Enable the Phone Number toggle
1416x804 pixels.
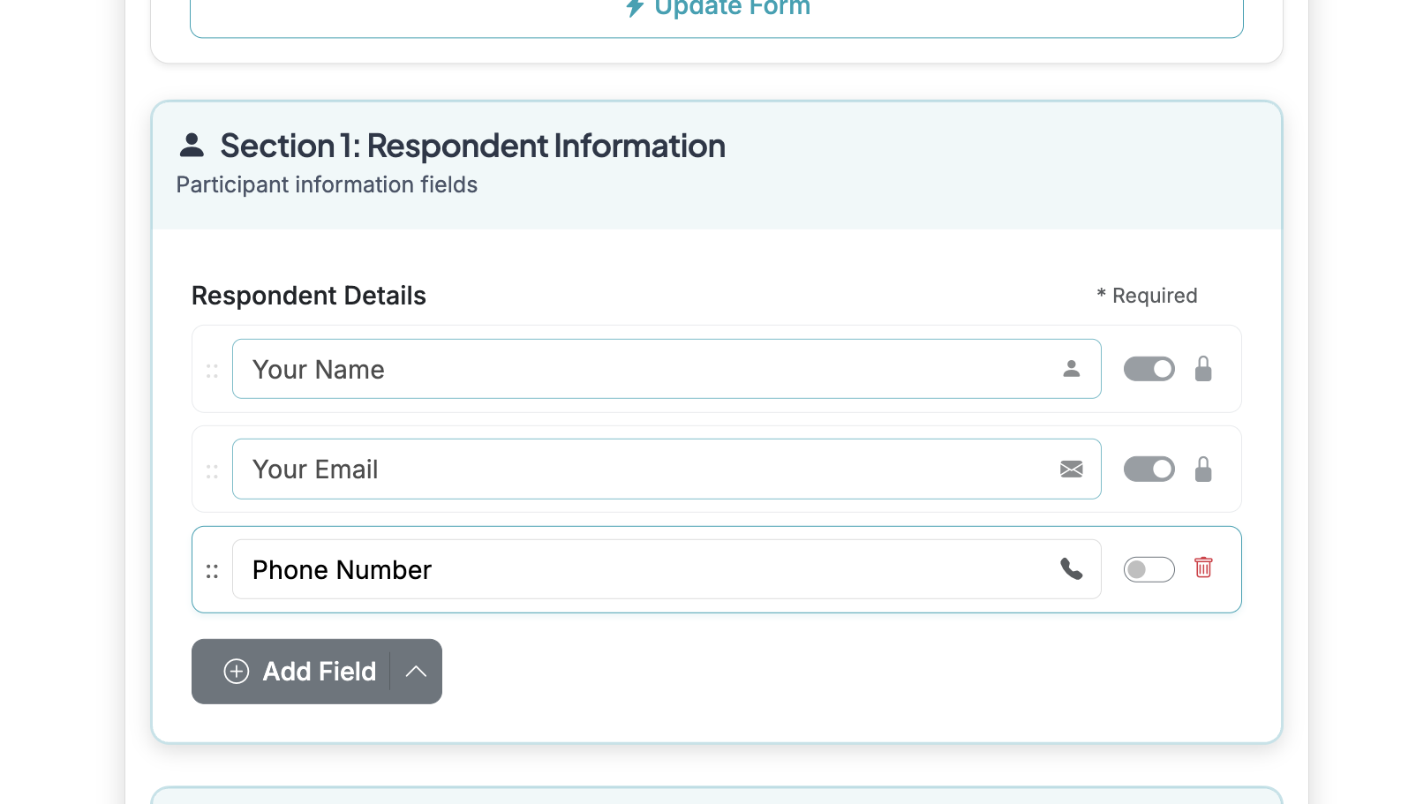pyautogui.click(x=1149, y=569)
